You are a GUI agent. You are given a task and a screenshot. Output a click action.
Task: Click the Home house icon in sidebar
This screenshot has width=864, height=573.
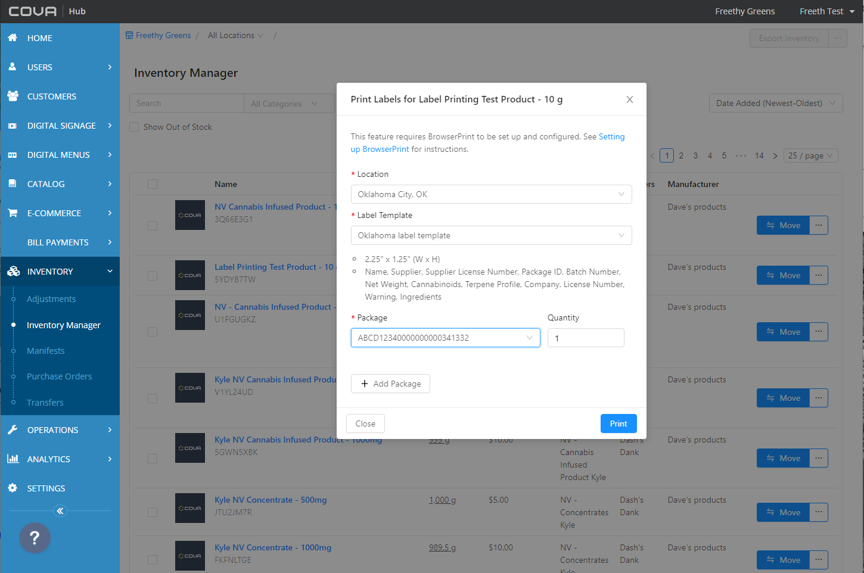coord(13,38)
